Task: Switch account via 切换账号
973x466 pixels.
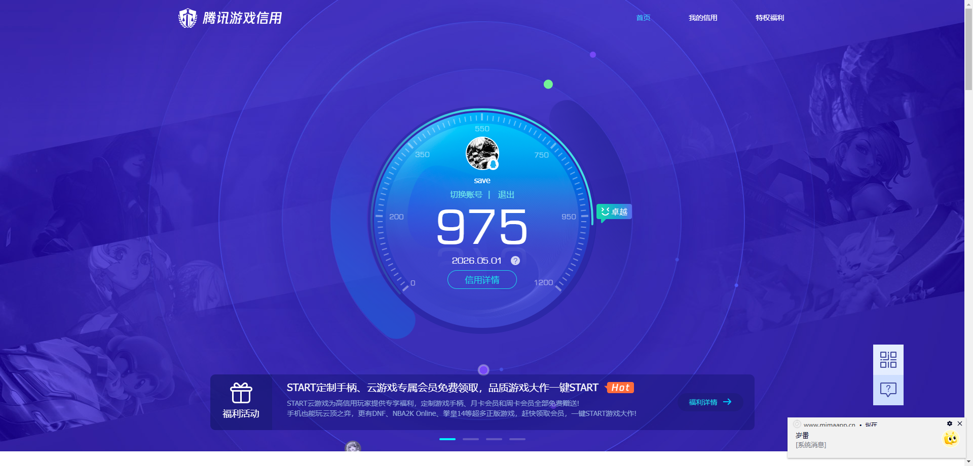Action: click(466, 195)
